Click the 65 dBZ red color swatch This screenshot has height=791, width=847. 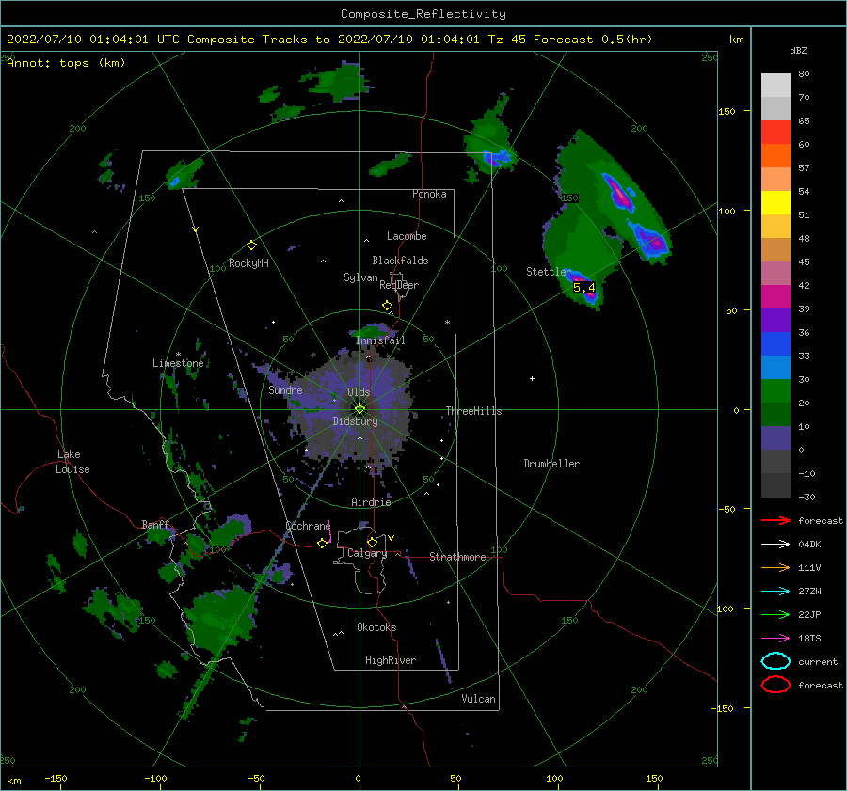[775, 133]
